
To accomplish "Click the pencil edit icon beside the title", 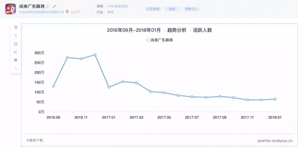I will tap(54, 6).
